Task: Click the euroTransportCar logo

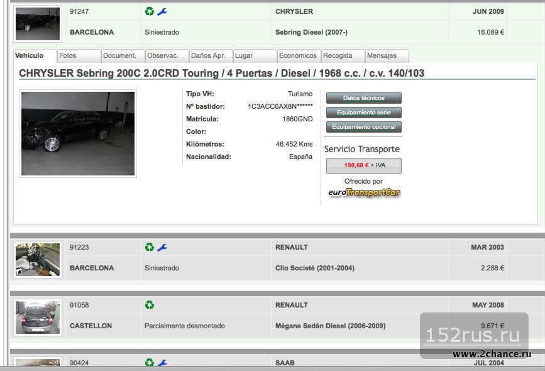Action: tap(364, 192)
